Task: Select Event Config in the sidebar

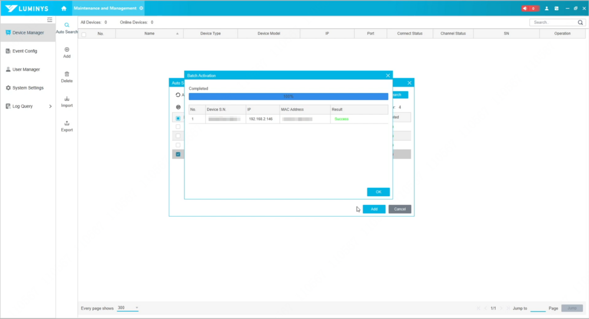Action: click(x=25, y=51)
